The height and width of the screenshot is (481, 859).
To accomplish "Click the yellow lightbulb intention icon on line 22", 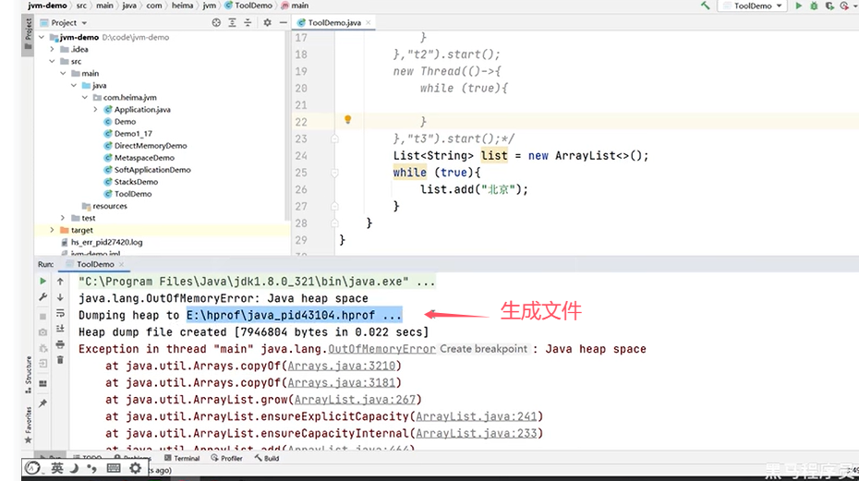I will point(347,119).
